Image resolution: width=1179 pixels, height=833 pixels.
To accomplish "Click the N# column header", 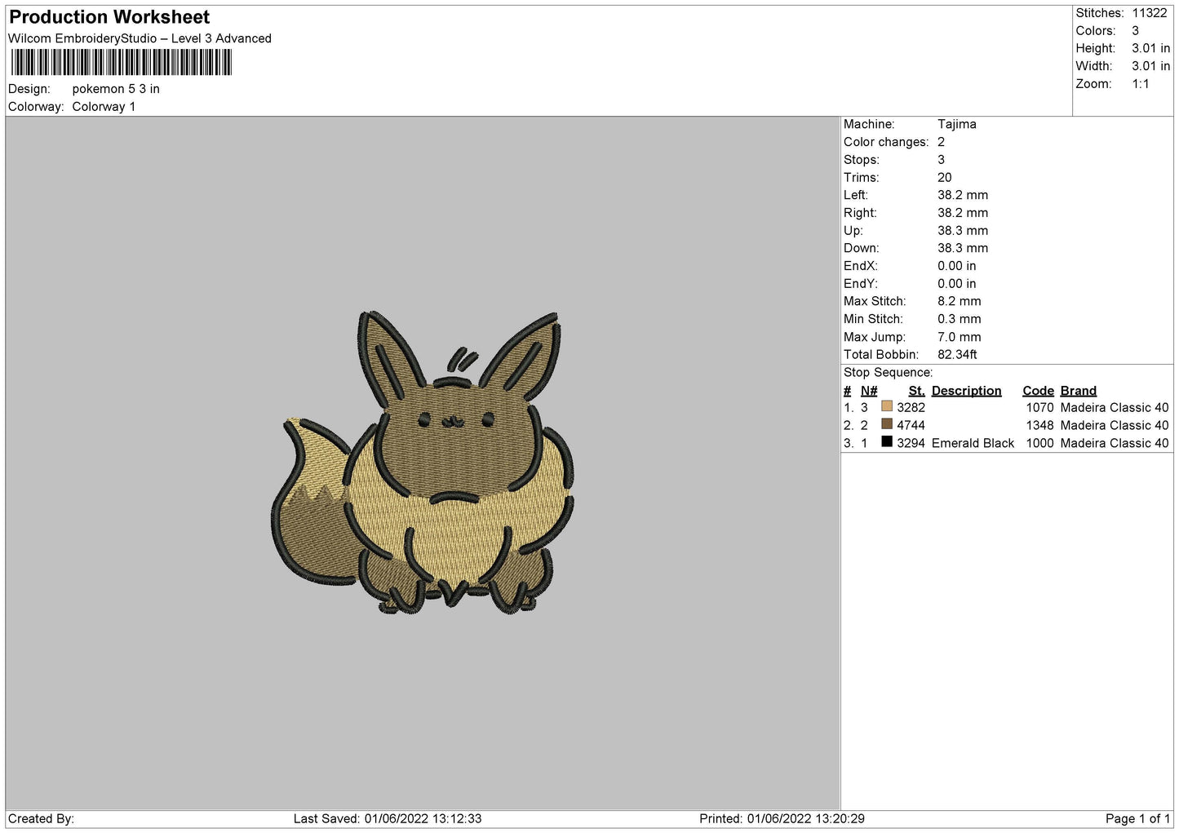I will point(869,391).
